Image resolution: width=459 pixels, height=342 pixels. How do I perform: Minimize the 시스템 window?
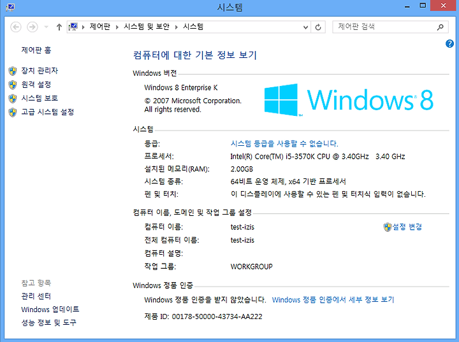[407, 6]
